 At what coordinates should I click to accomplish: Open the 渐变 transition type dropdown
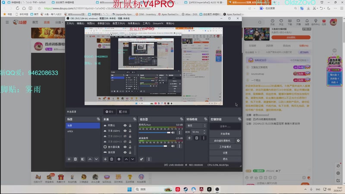pyautogui.click(x=196, y=125)
